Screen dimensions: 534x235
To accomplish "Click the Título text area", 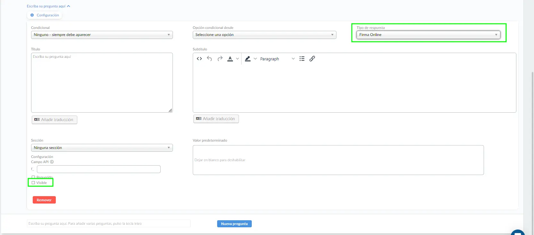I will 102,83.
